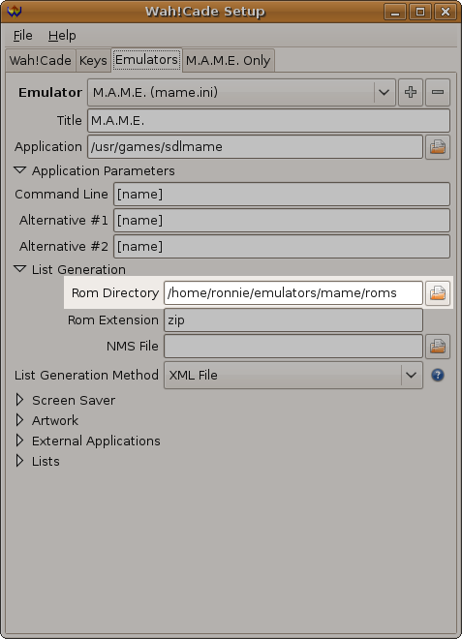
Task: Close the Wah!Cade Setup window
Action: click(446, 12)
